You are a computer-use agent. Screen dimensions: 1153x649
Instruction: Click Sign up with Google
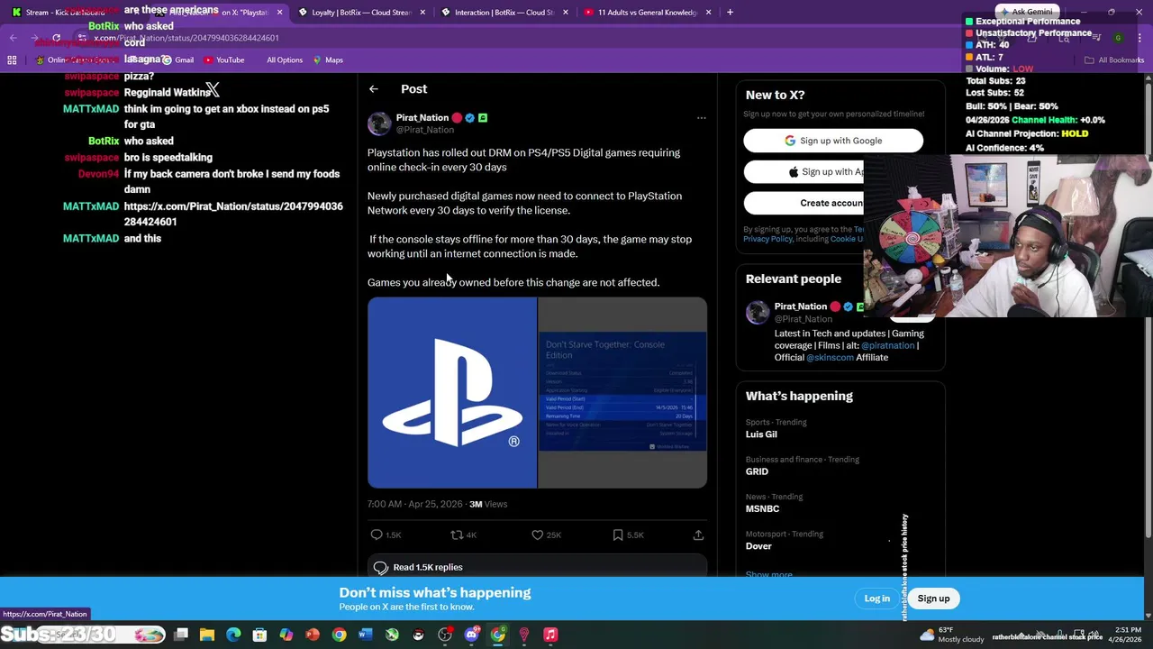(833, 141)
